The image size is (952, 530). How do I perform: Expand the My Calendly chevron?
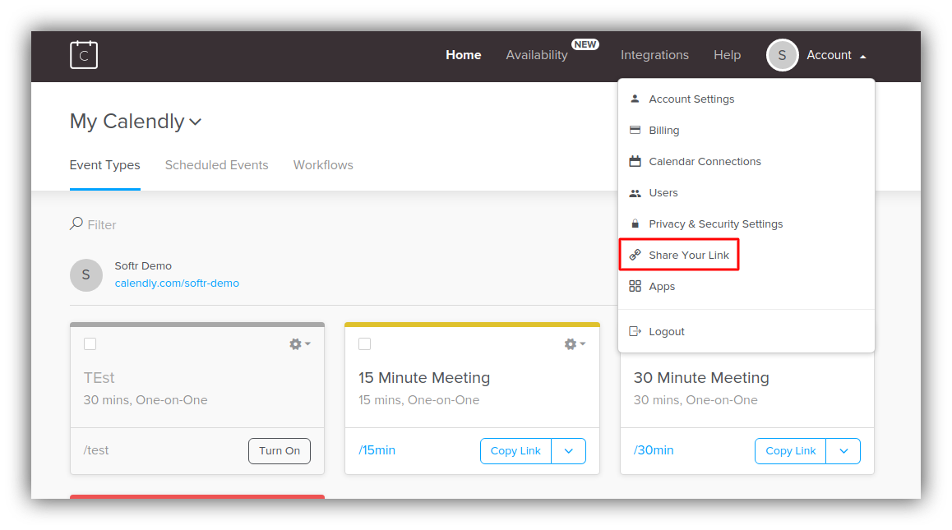coord(196,122)
